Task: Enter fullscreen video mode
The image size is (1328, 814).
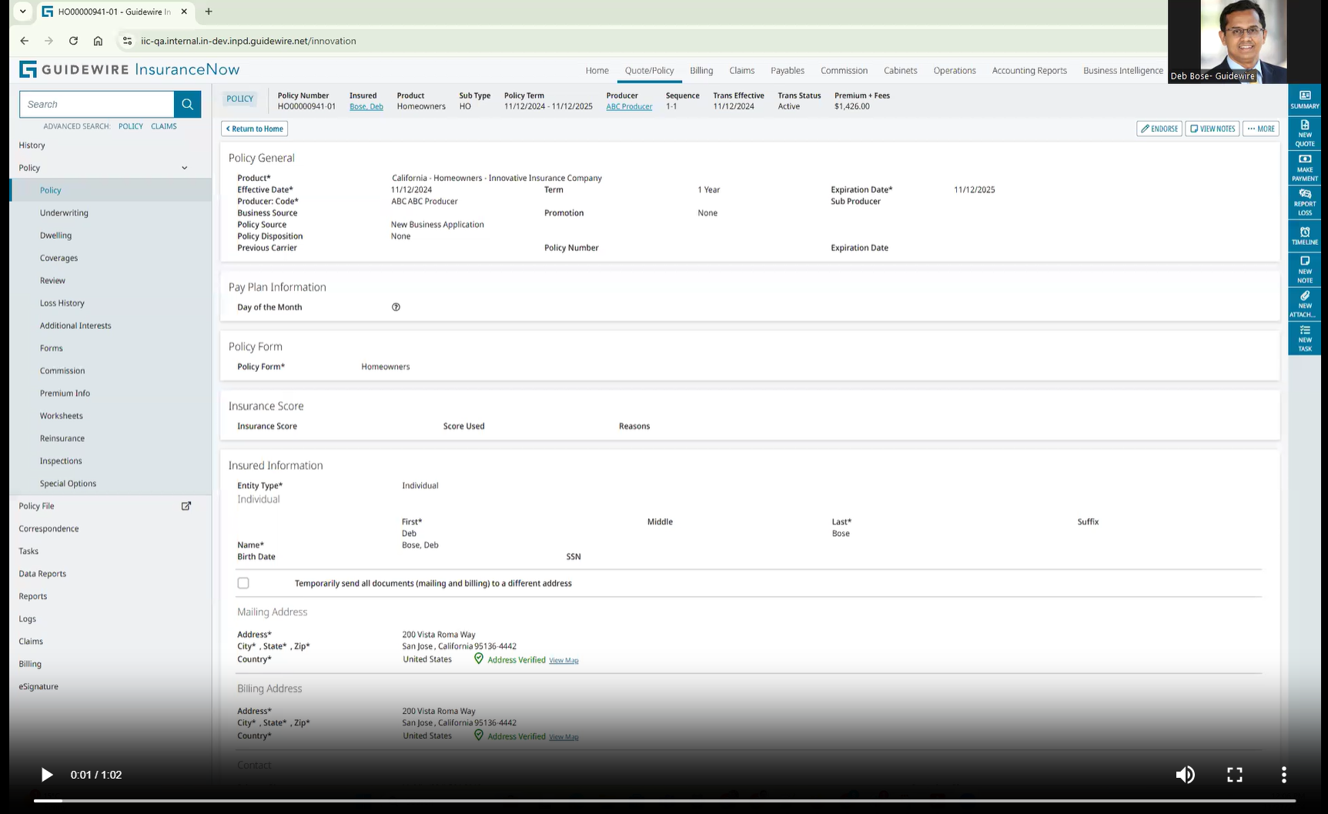Action: coord(1234,775)
